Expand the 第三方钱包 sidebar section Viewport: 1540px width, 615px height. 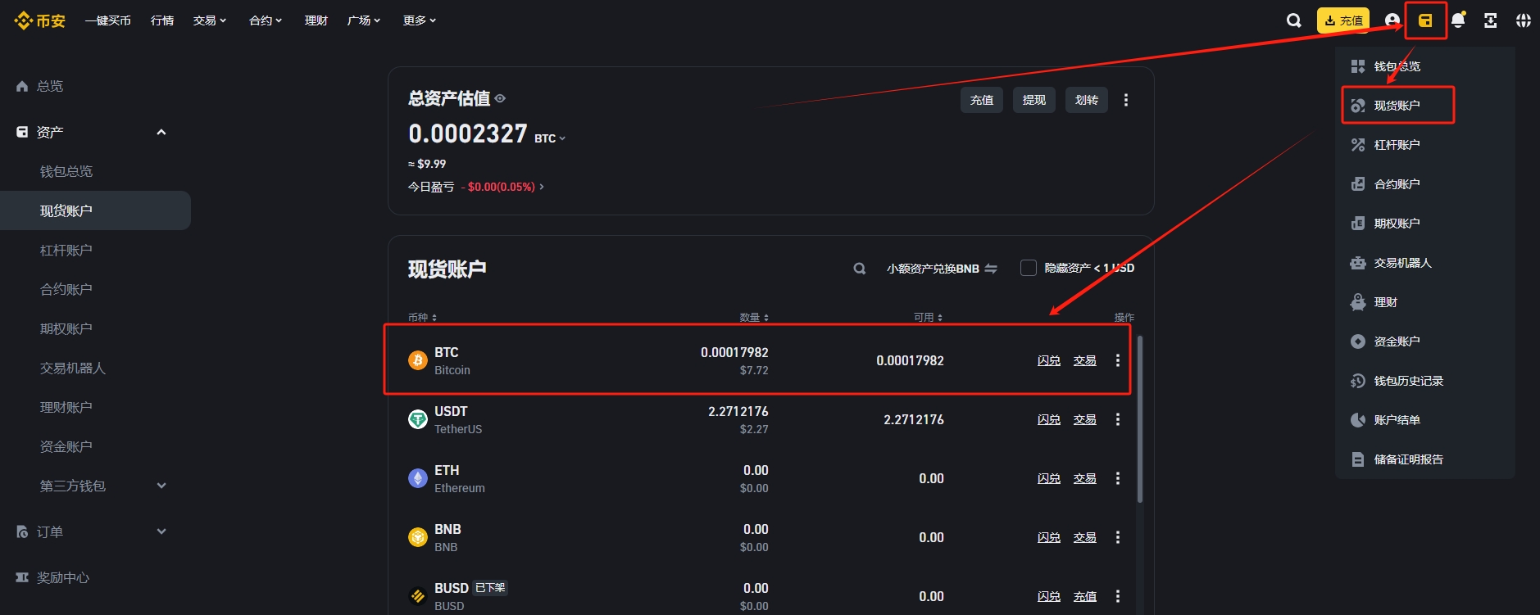click(x=161, y=486)
